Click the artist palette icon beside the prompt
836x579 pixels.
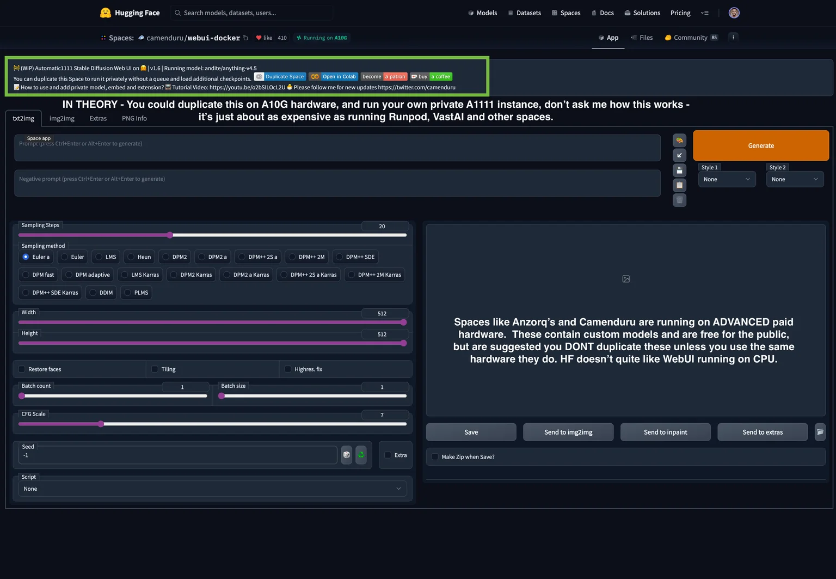pyautogui.click(x=679, y=141)
